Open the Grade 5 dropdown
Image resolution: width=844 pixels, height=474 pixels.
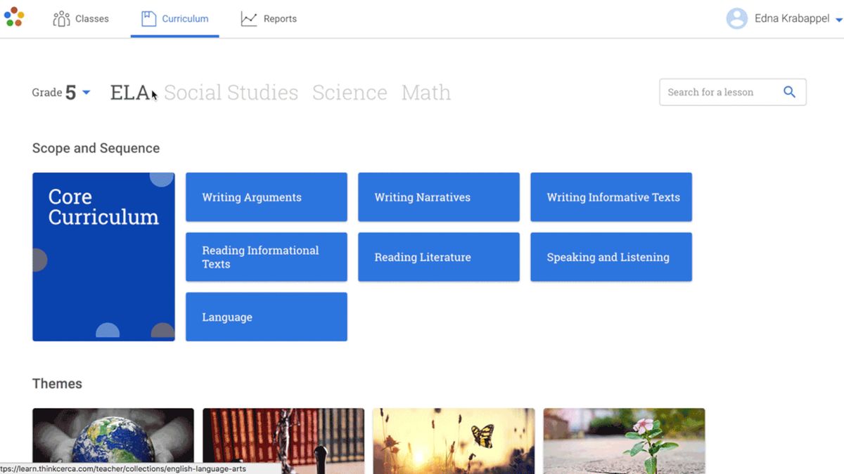pyautogui.click(x=61, y=92)
